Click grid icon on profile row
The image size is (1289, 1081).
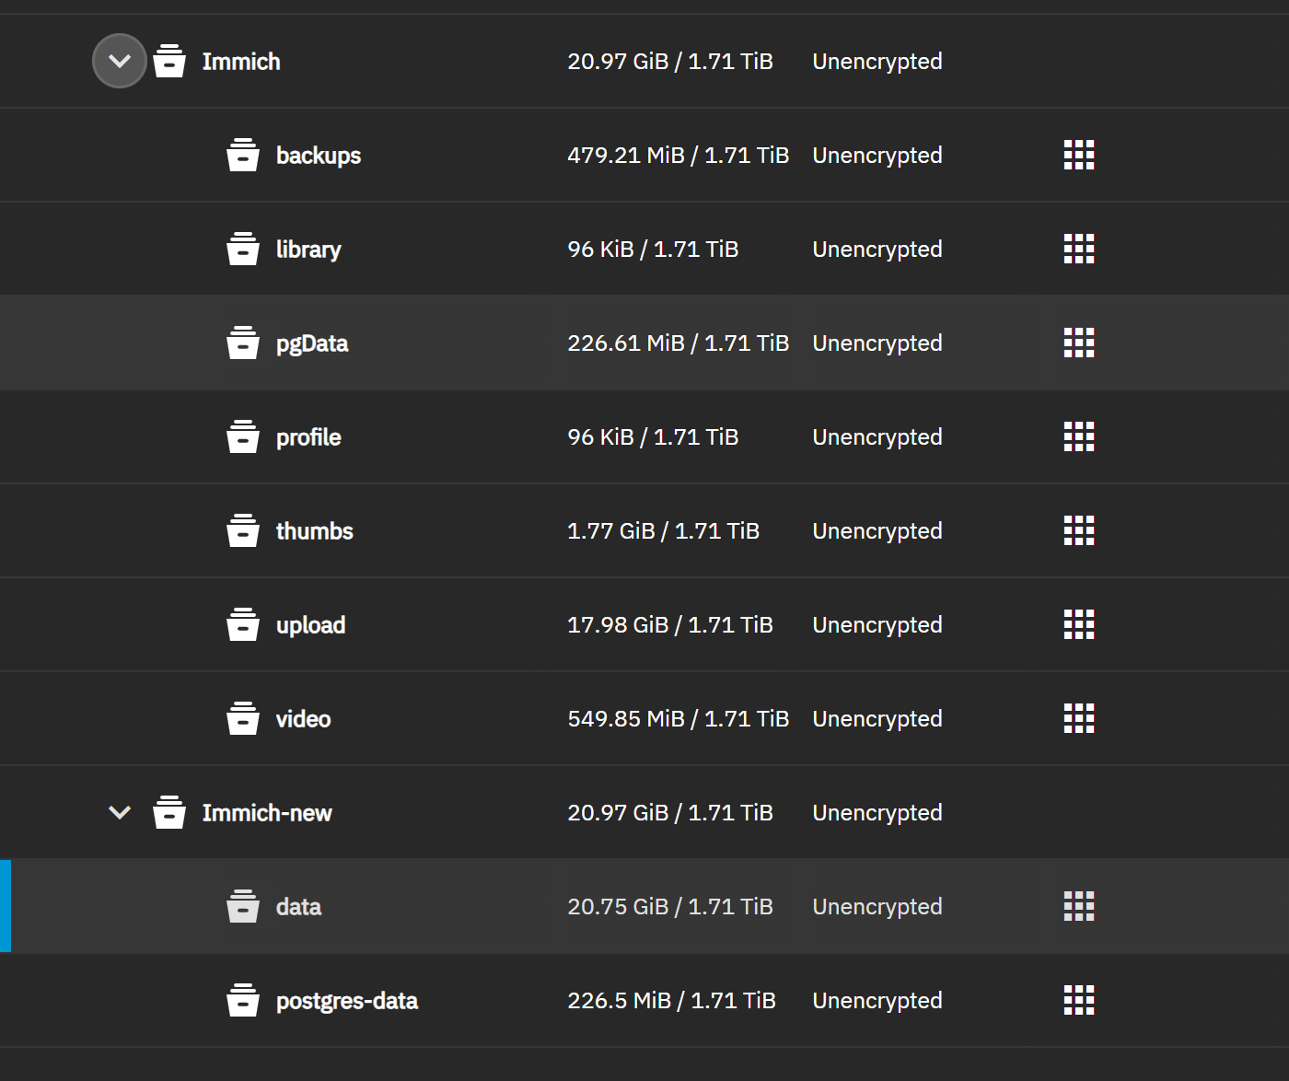click(x=1079, y=437)
